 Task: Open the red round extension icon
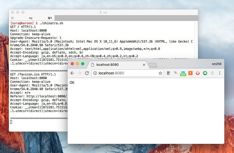[x=198, y=73]
